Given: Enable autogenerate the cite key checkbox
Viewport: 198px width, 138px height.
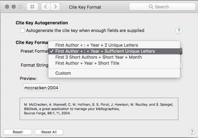Looking at the screenshot, I should pos(22,30).
